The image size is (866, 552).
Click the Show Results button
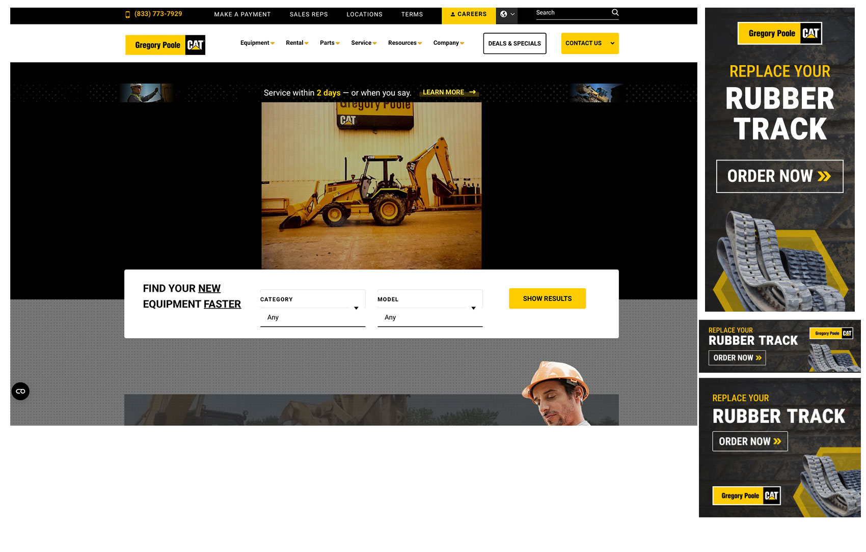pyautogui.click(x=547, y=298)
